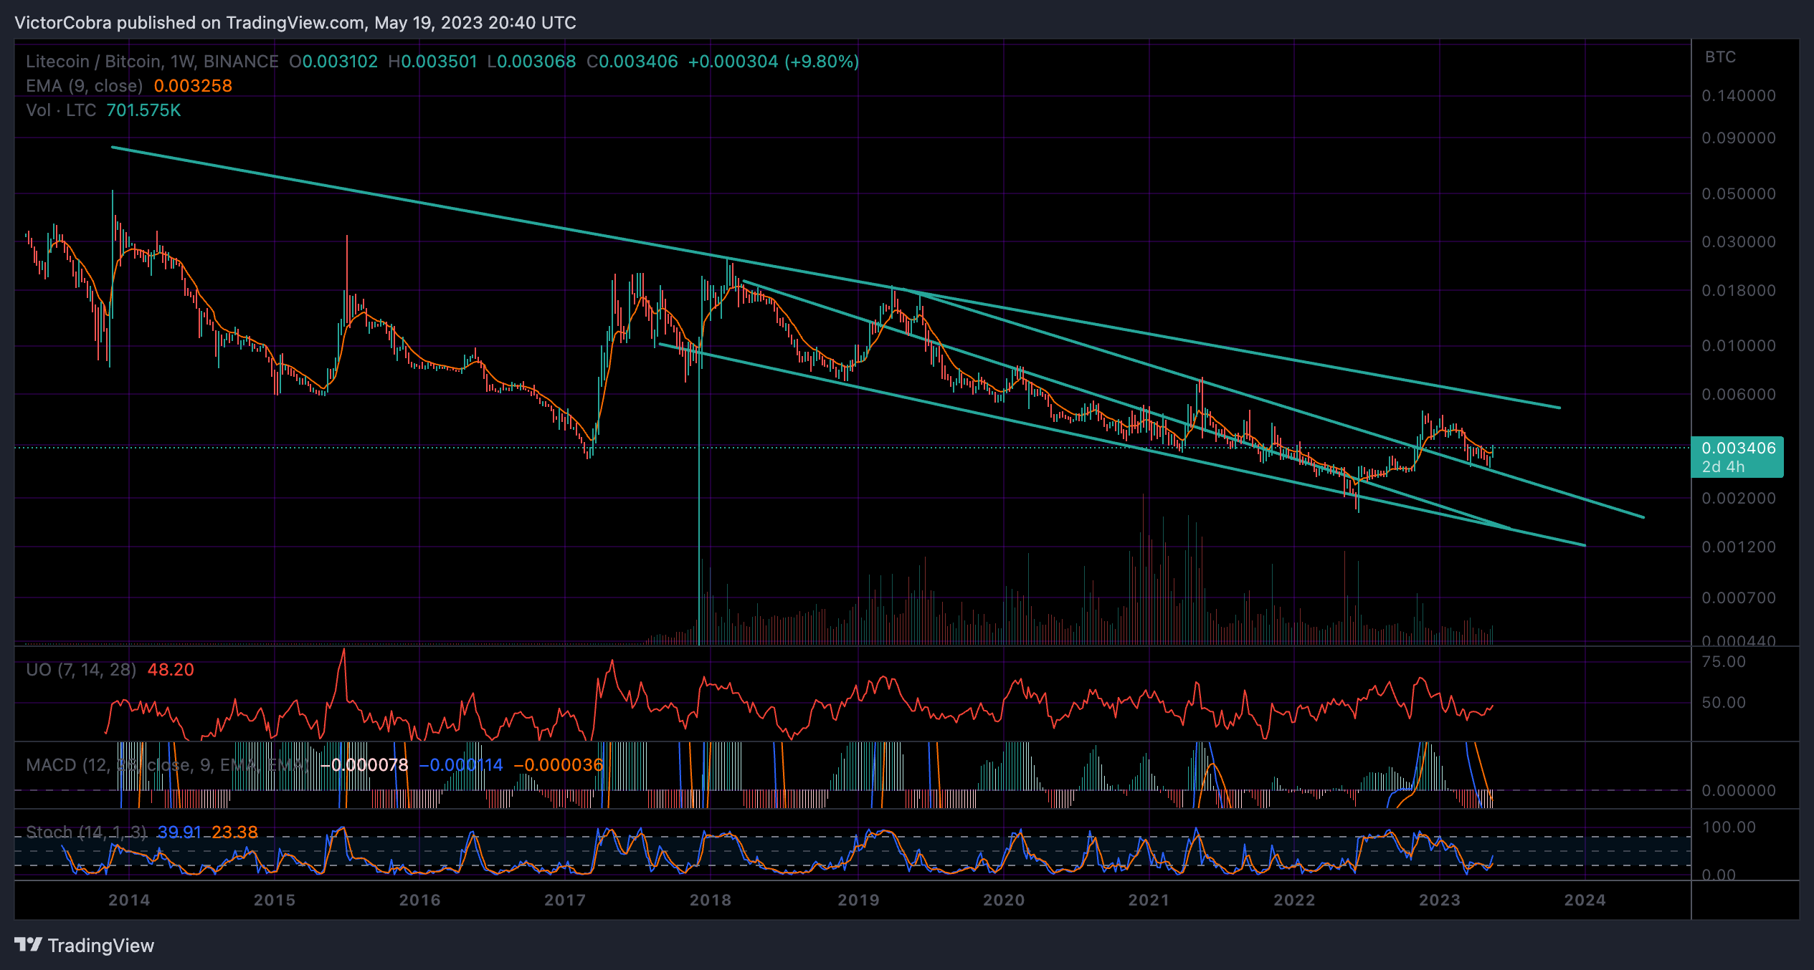Click the 0.030000 price axis label
Image resolution: width=1814 pixels, height=970 pixels.
tap(1739, 242)
